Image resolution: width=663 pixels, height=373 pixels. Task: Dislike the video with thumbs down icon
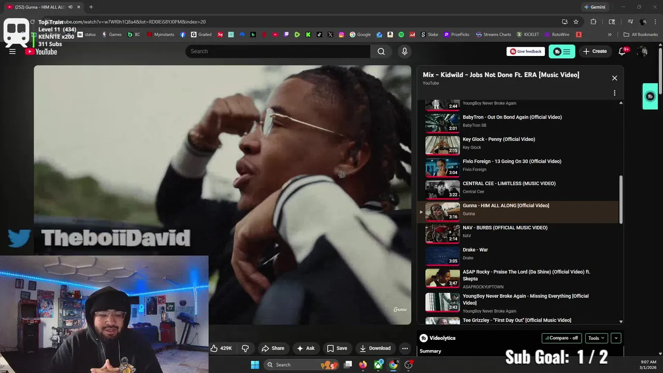246,348
